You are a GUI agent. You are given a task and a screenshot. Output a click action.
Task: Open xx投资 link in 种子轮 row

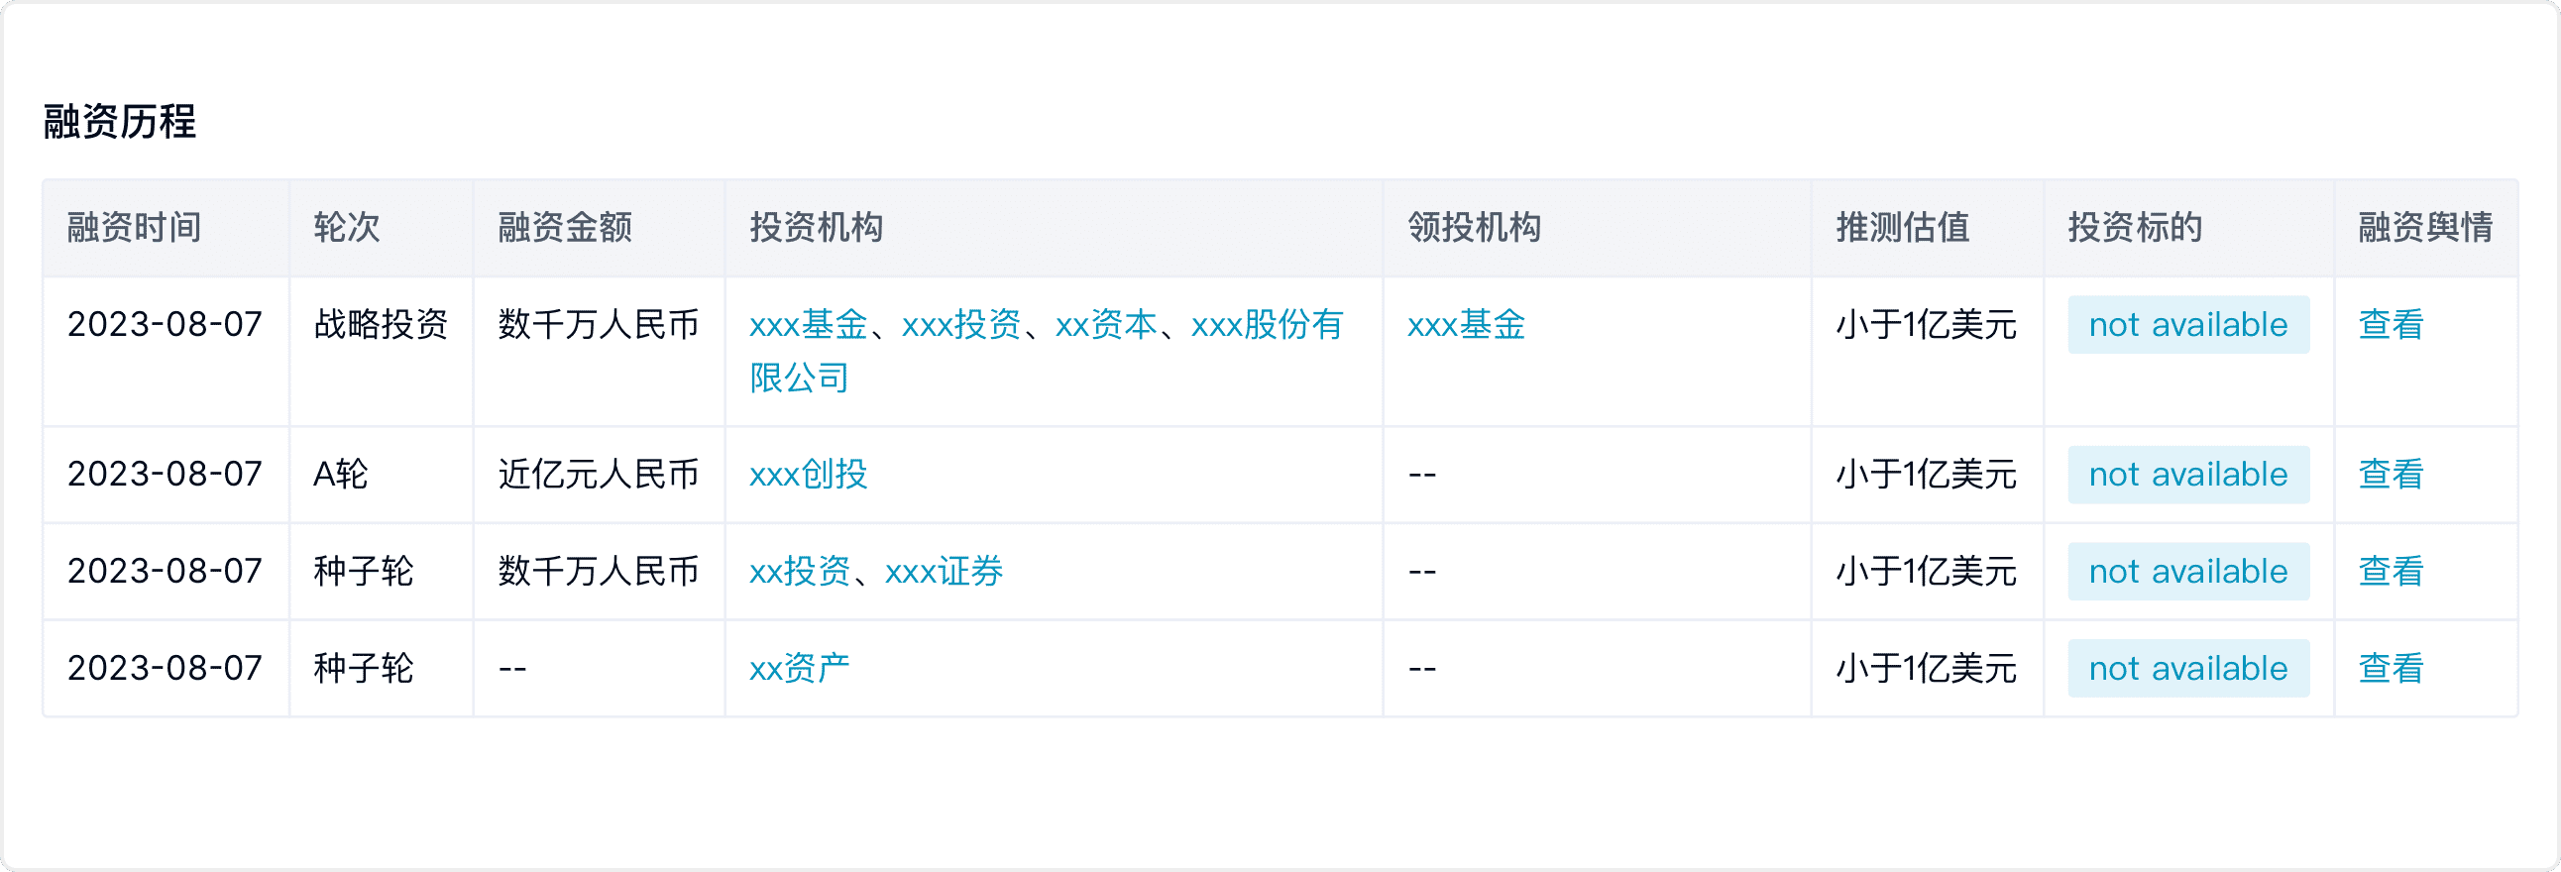(x=795, y=571)
